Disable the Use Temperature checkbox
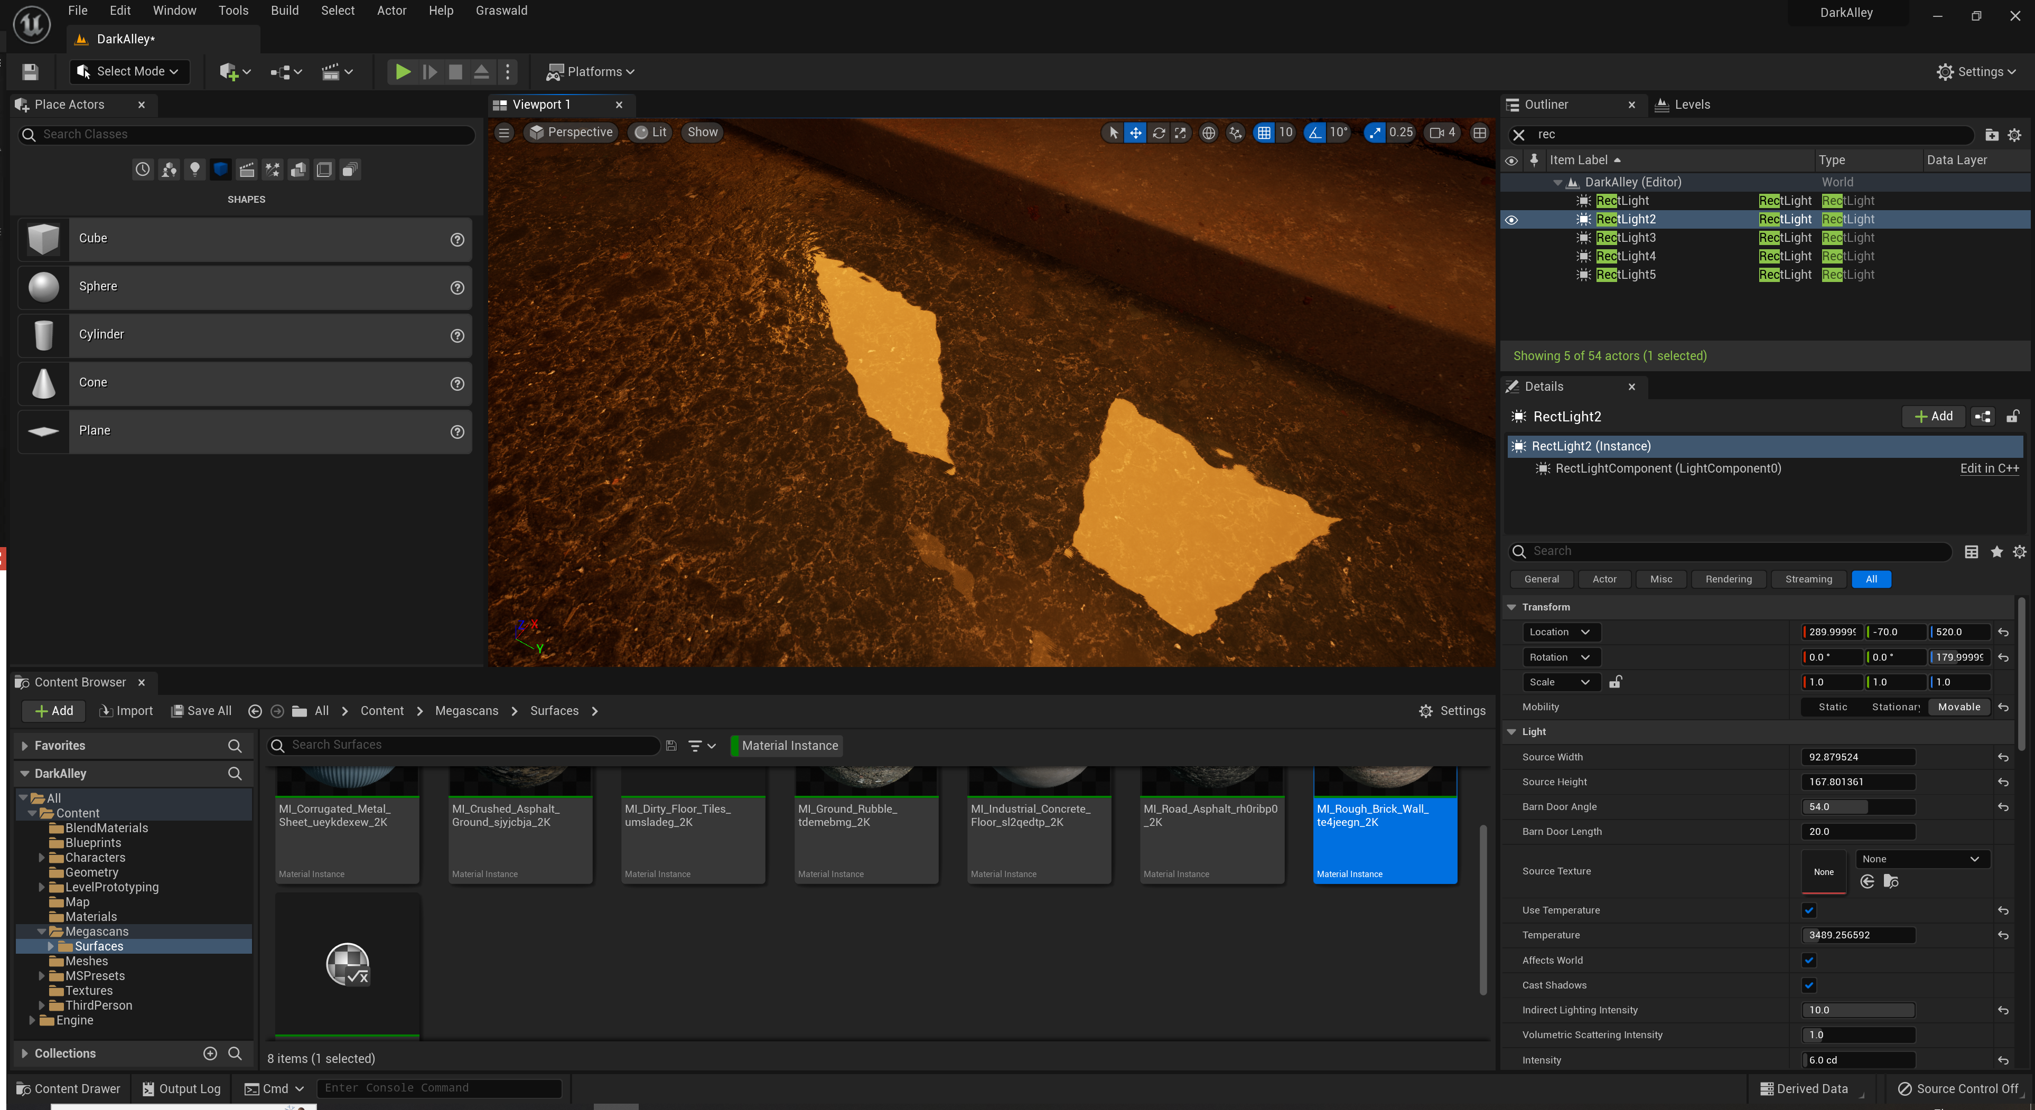The width and height of the screenshot is (2035, 1110). (x=1809, y=910)
